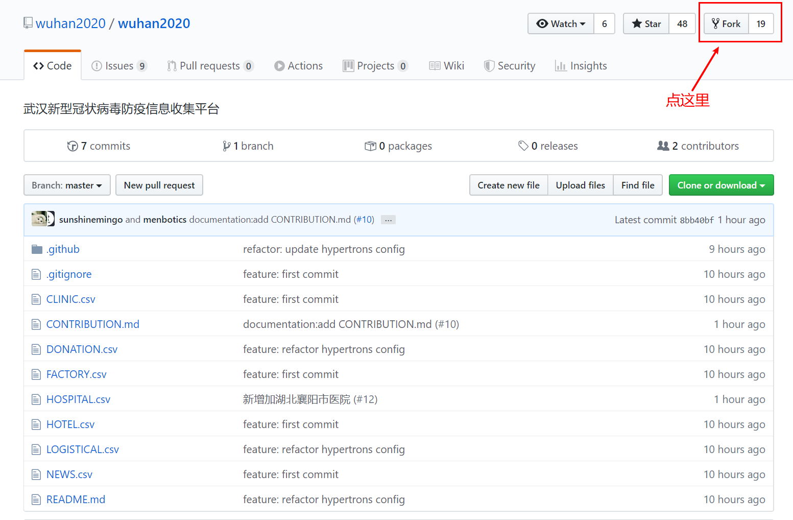This screenshot has width=793, height=520.
Task: Click Create new file button
Action: click(509, 185)
